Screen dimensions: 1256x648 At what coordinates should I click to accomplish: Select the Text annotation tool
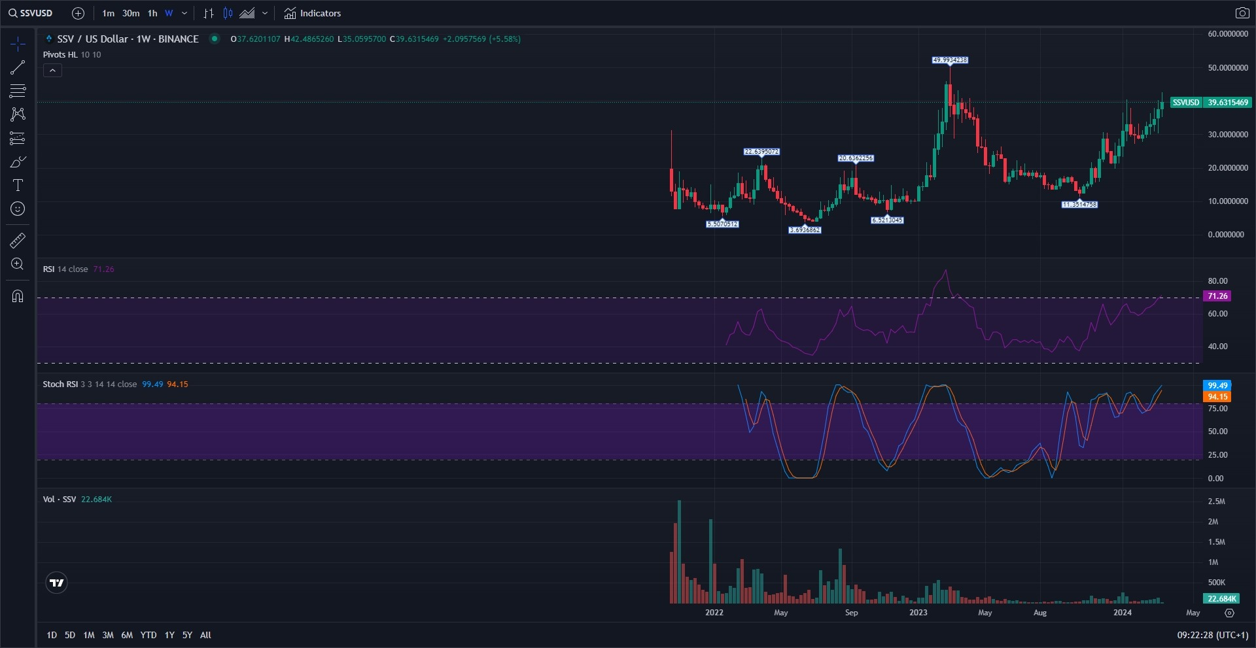18,185
